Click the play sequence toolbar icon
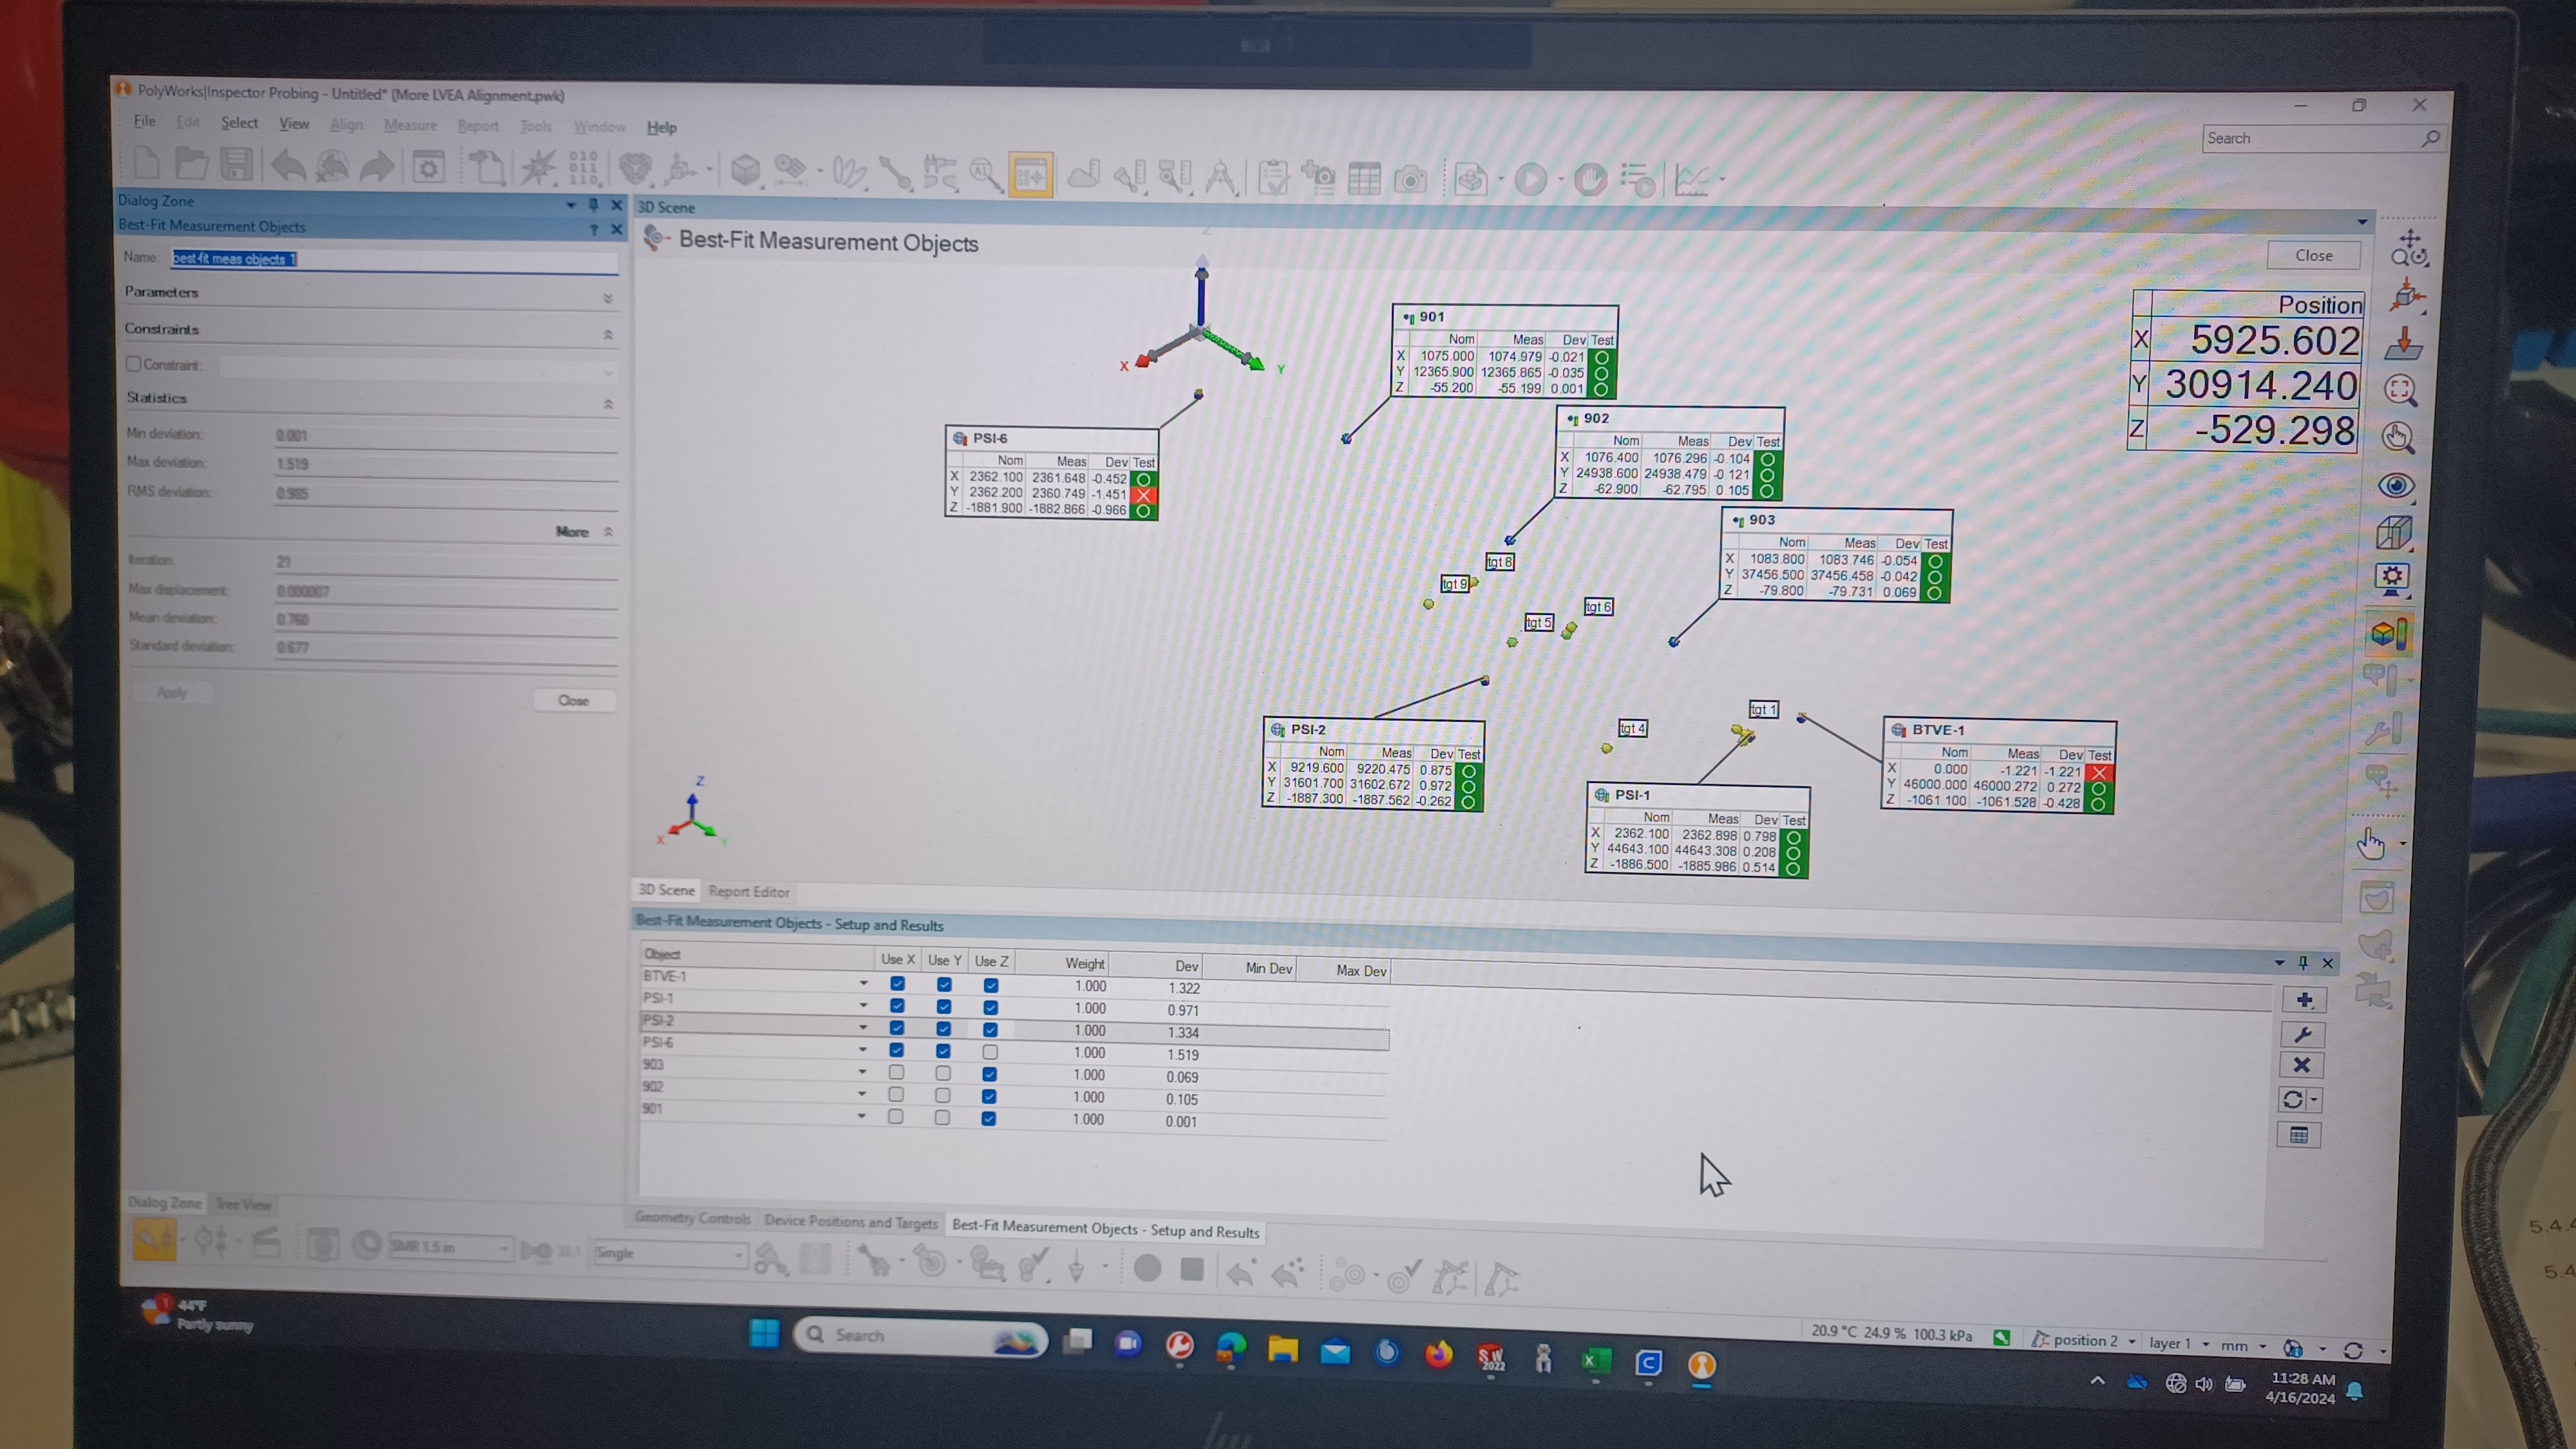This screenshot has height=1449, width=2576. point(1530,181)
